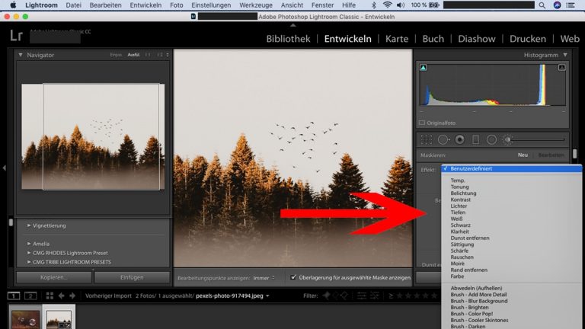Go forward with filmstrip right arrow
585x329 pixels.
click(72, 295)
